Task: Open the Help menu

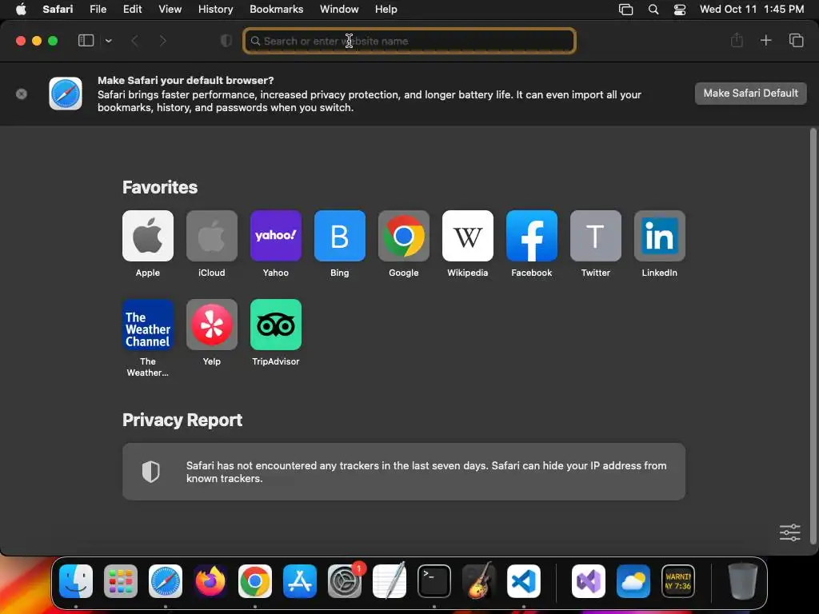Action: point(386,10)
